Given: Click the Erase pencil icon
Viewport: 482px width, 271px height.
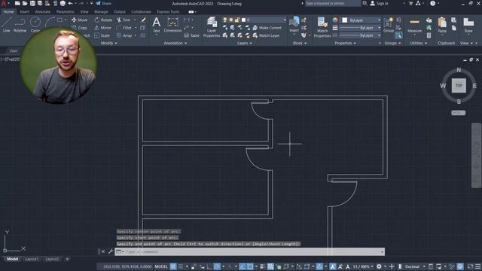Looking at the screenshot, I should click(143, 20).
